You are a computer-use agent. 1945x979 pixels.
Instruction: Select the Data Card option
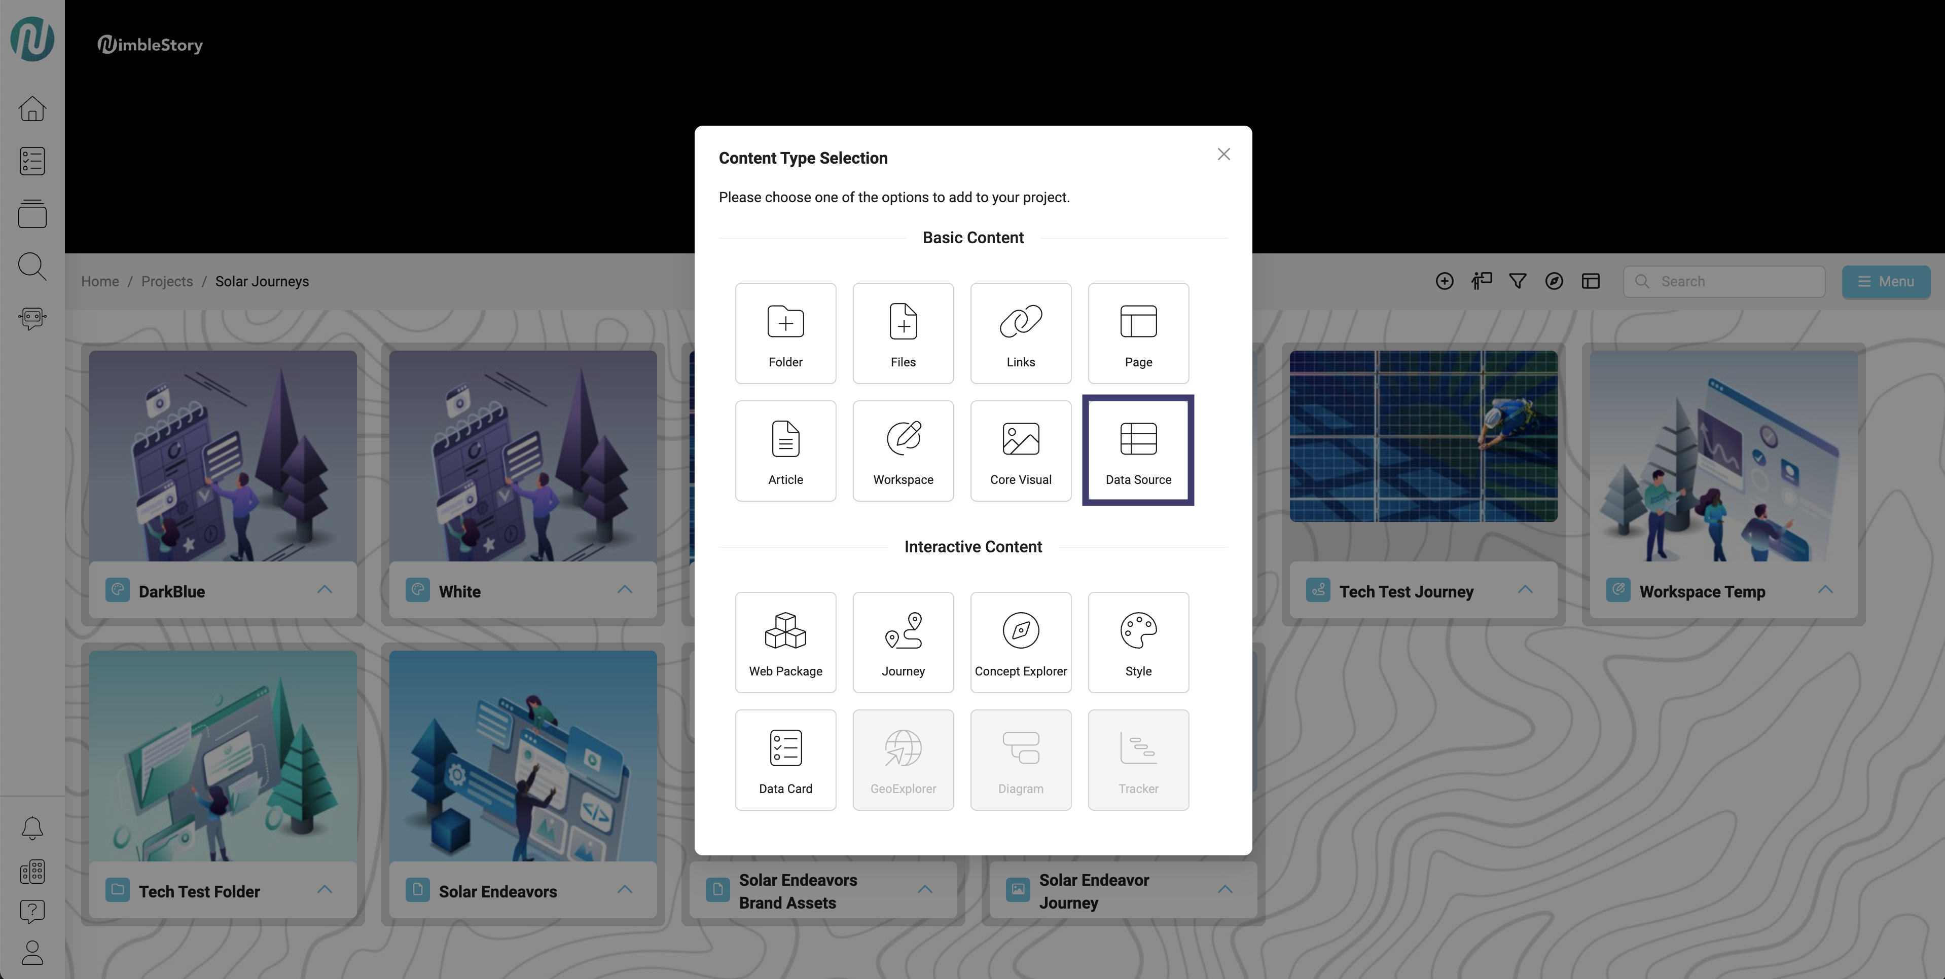coord(785,760)
